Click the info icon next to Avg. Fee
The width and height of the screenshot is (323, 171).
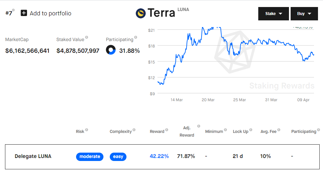[x=279, y=130]
